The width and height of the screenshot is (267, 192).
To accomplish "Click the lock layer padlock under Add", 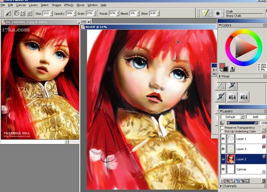I will (x=263, y=130).
